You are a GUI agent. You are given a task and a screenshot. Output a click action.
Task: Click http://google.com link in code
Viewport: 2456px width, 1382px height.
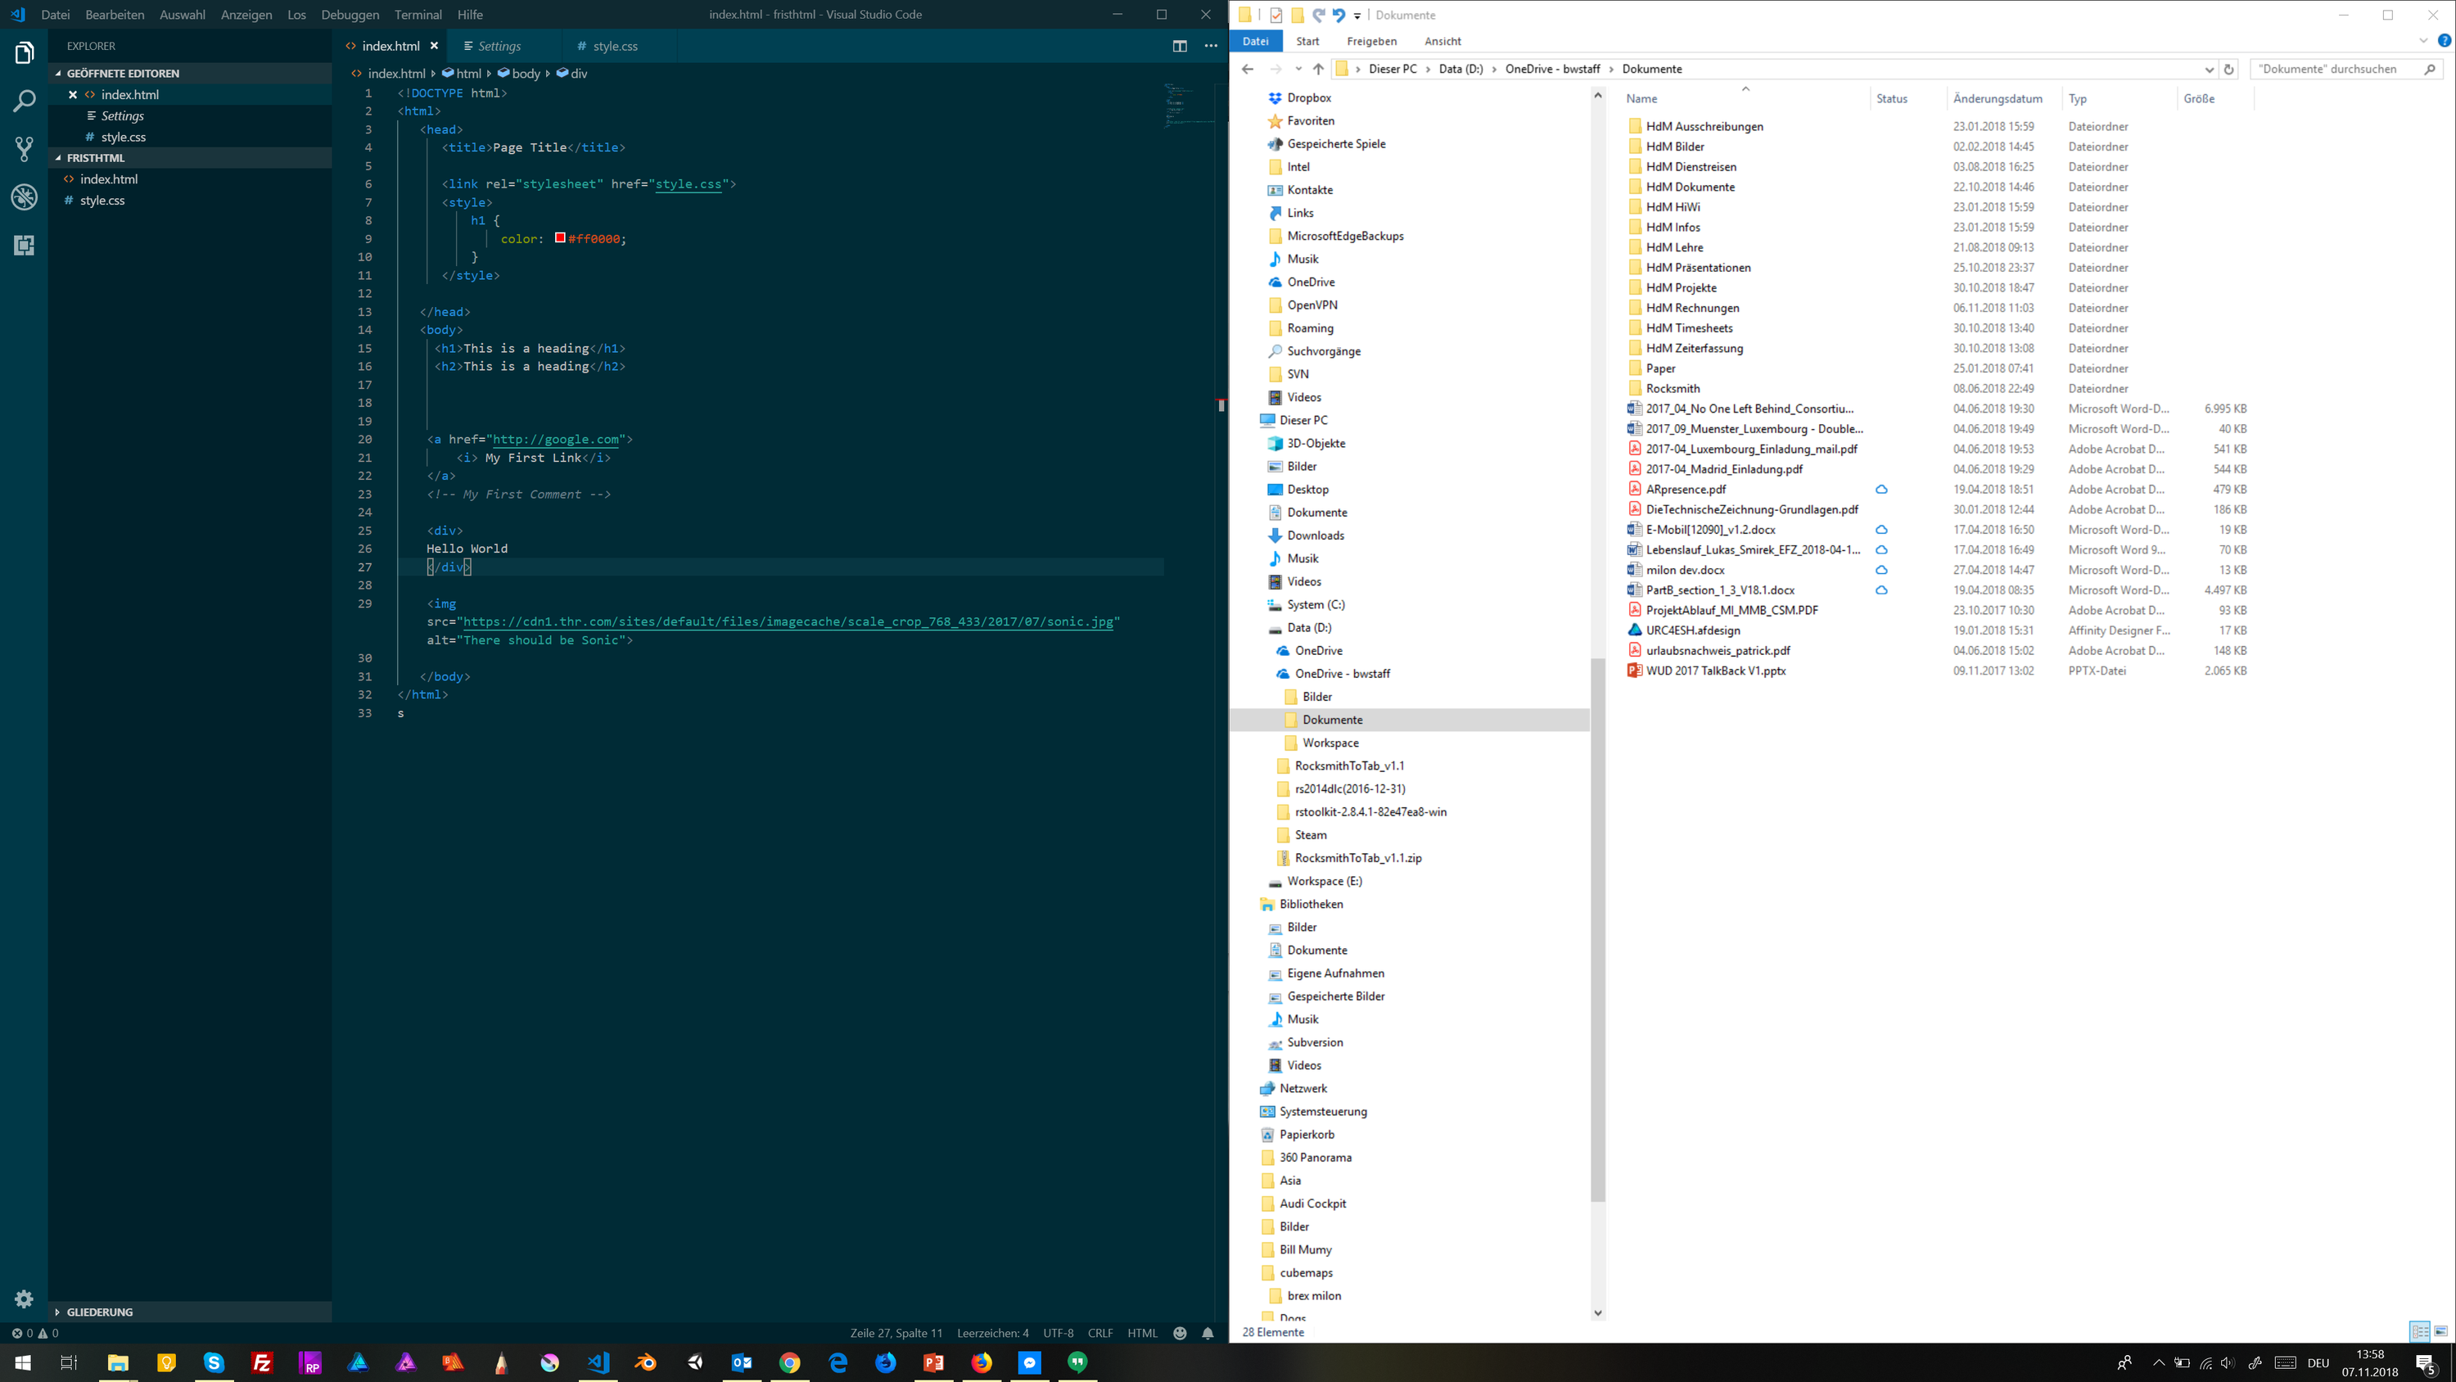[555, 439]
